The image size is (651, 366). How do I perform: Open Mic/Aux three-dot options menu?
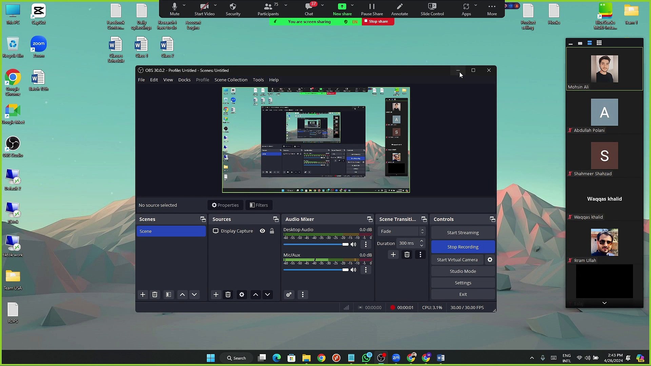[366, 270]
